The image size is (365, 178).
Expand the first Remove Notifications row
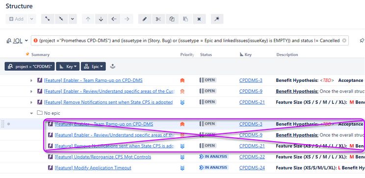click(31, 102)
